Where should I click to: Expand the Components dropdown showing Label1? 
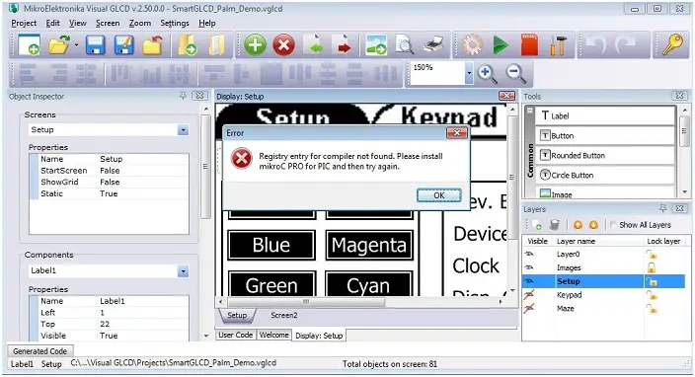click(x=183, y=271)
